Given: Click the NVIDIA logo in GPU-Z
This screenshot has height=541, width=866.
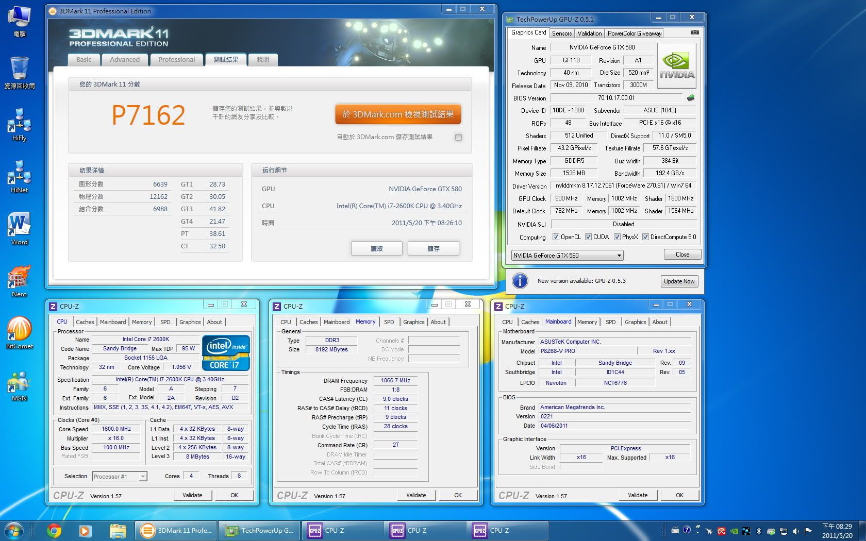Looking at the screenshot, I should tap(677, 66).
